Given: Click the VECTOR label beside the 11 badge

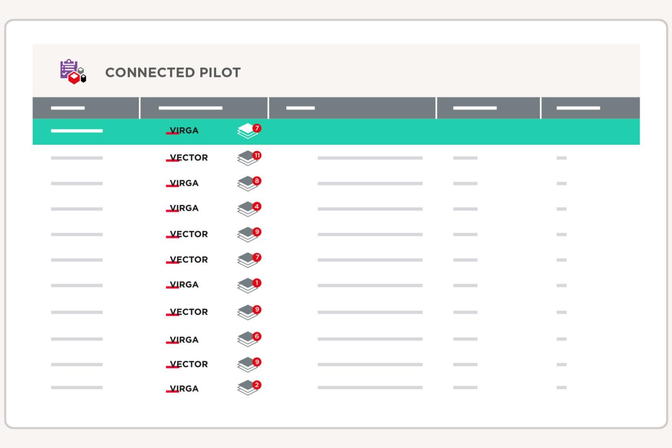Looking at the screenshot, I should [x=189, y=158].
